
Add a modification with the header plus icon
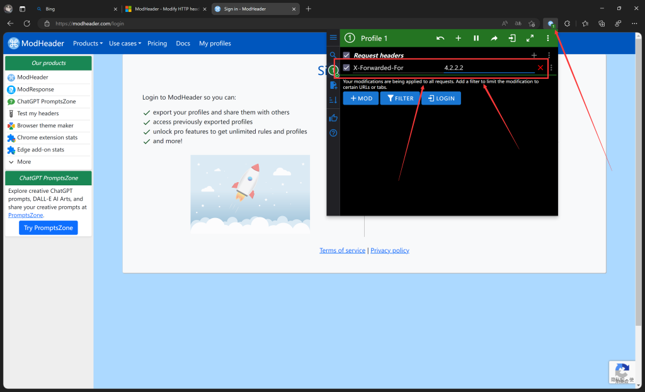point(459,38)
